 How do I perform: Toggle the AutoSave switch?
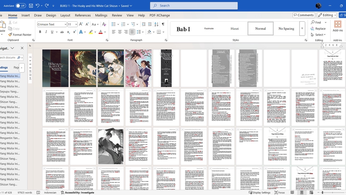[x=21, y=6]
